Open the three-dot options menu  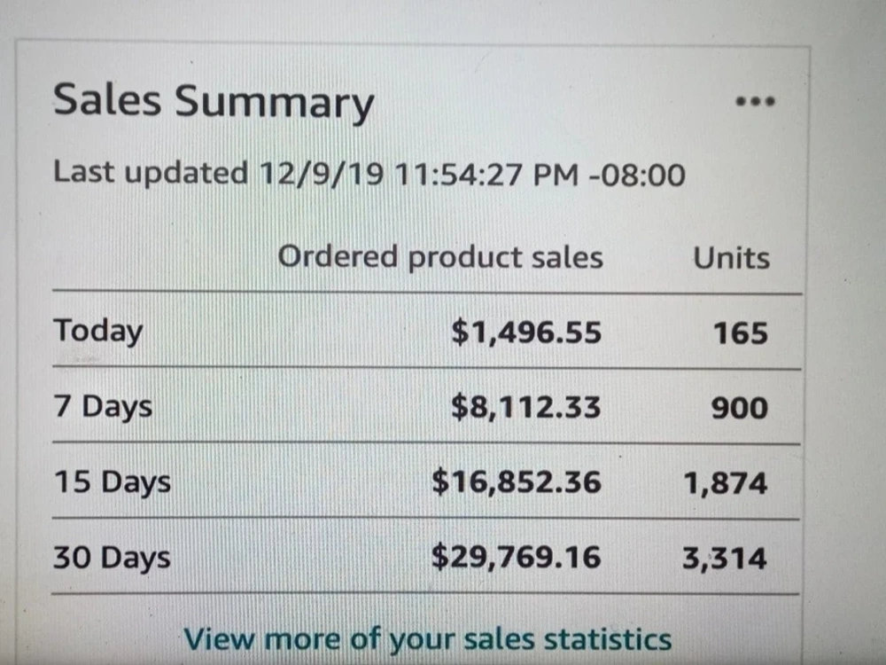[755, 102]
